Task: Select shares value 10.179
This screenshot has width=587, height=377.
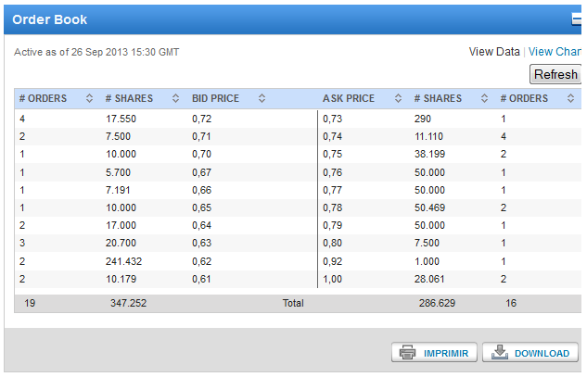Action: [121, 279]
